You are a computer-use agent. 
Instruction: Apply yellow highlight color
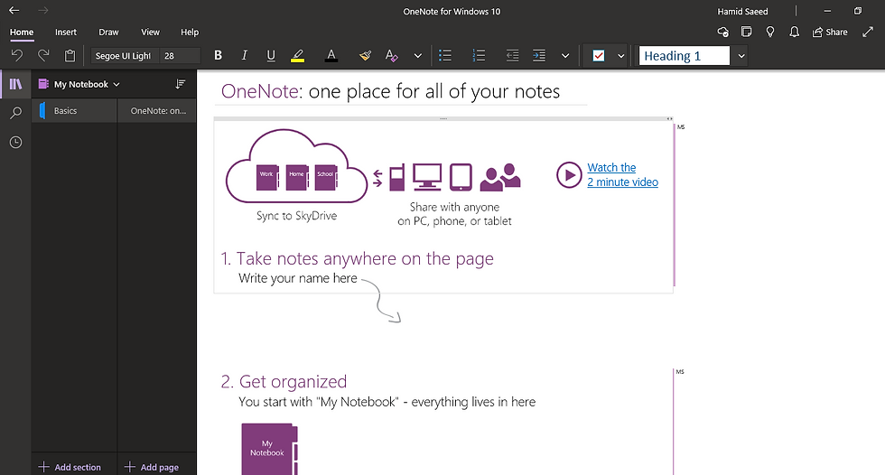[297, 55]
